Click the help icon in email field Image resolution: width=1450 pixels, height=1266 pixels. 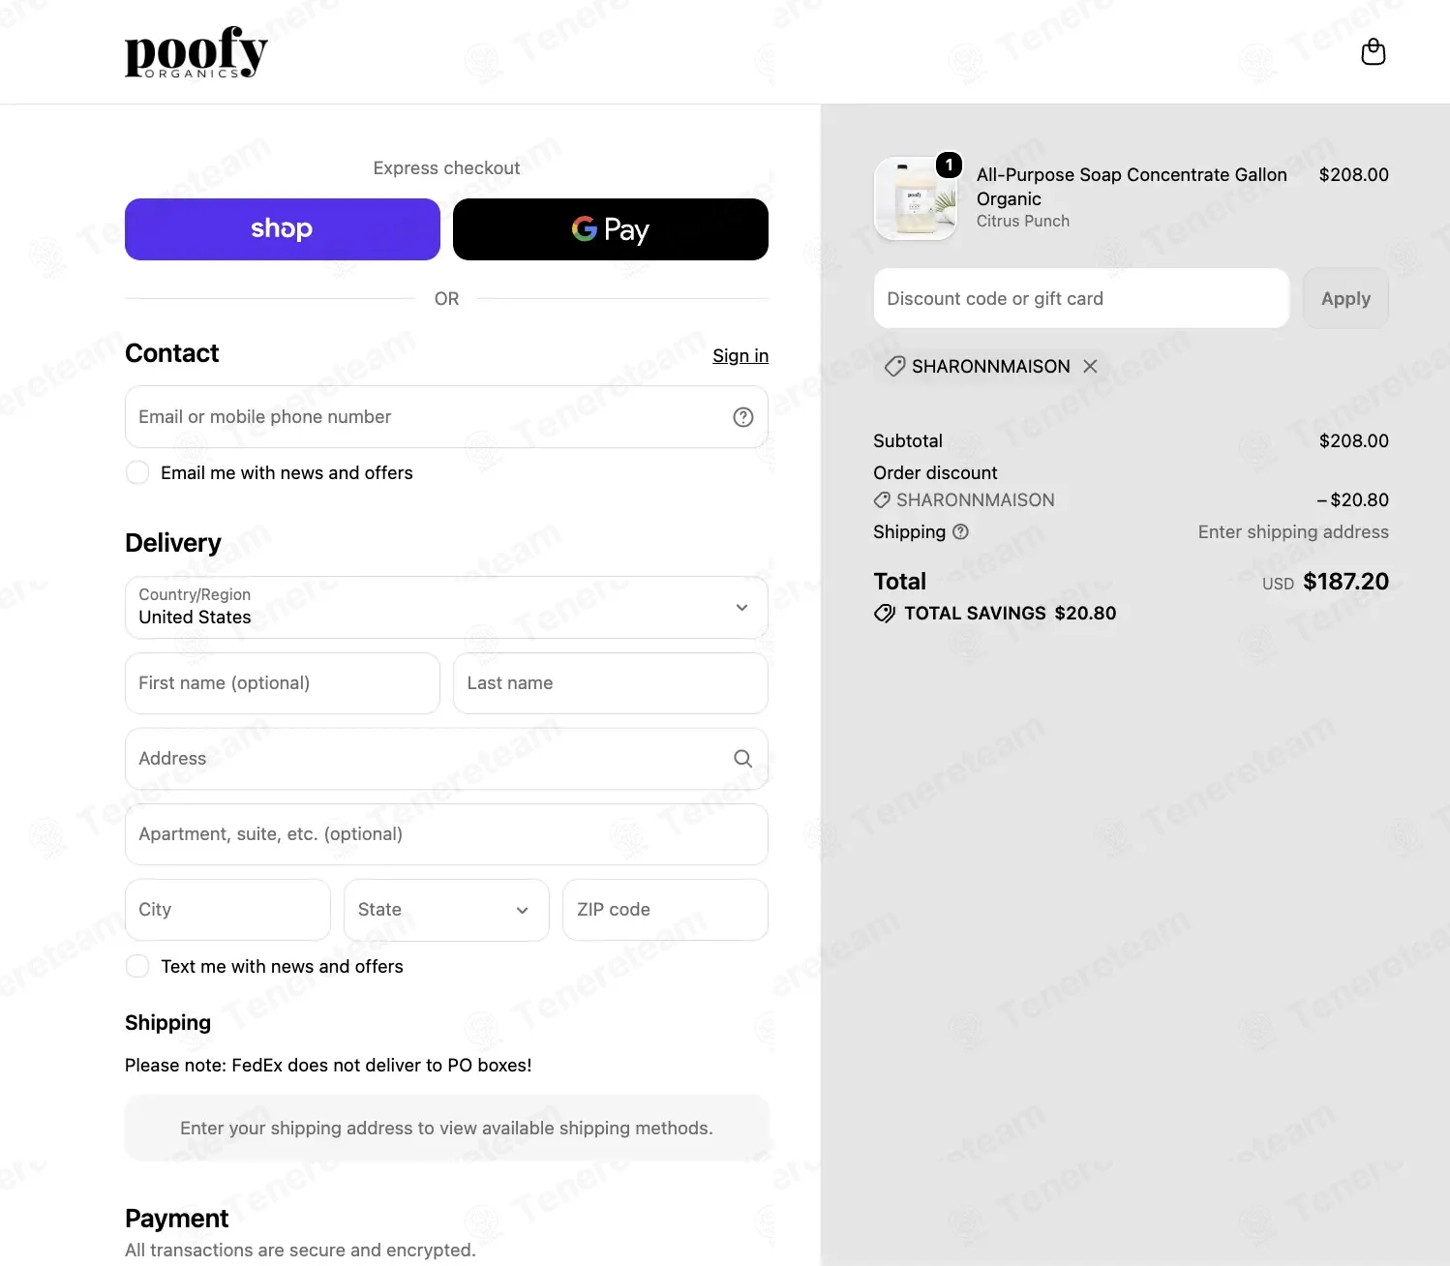coord(742,417)
